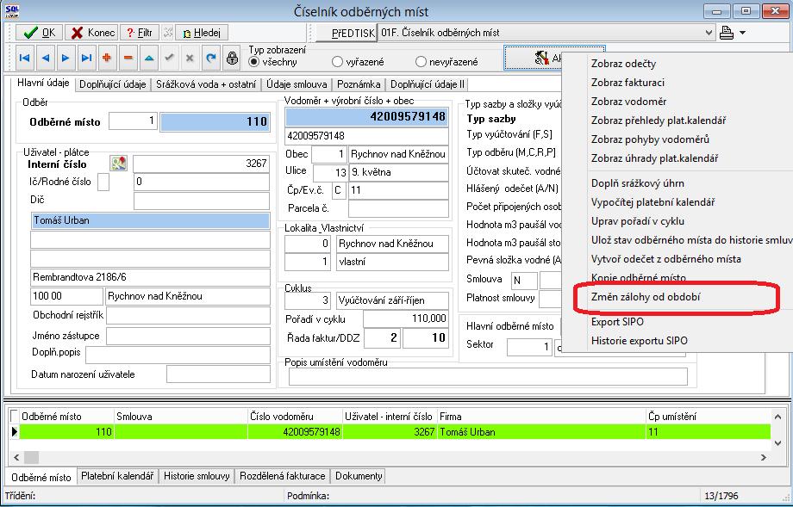Go to the first record
This screenshot has width=793, height=507.
pyautogui.click(x=24, y=58)
